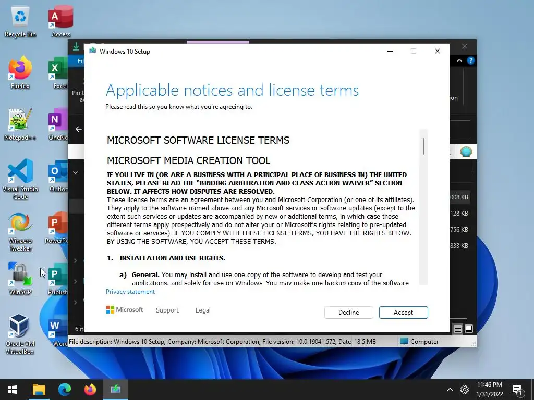Open Firefox desktop shortcut
The width and height of the screenshot is (534, 400).
tap(20, 73)
